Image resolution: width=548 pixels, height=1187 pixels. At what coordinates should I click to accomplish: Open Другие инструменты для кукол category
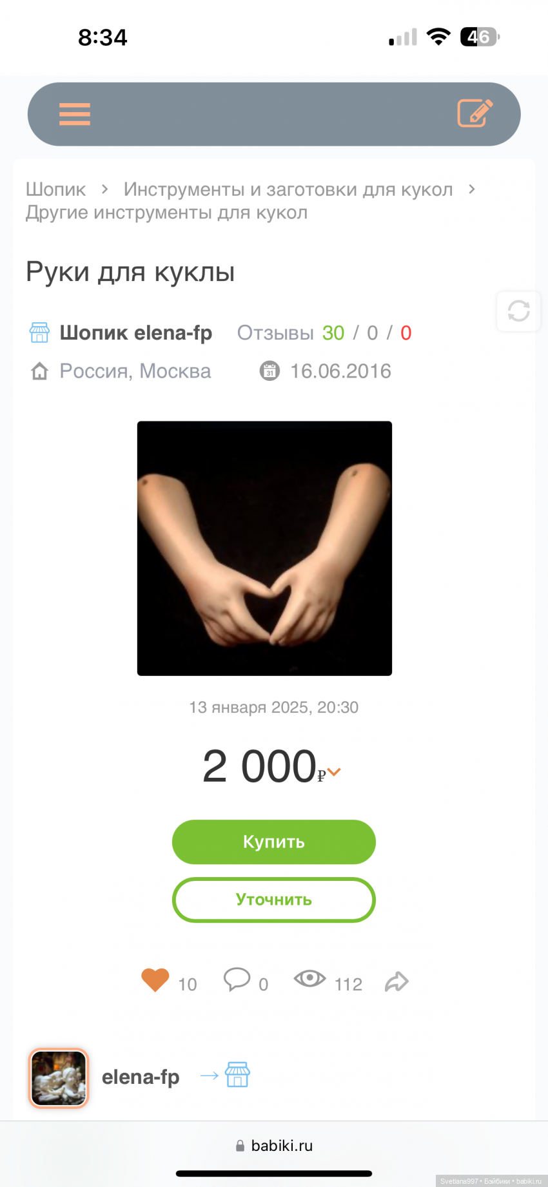tap(166, 213)
